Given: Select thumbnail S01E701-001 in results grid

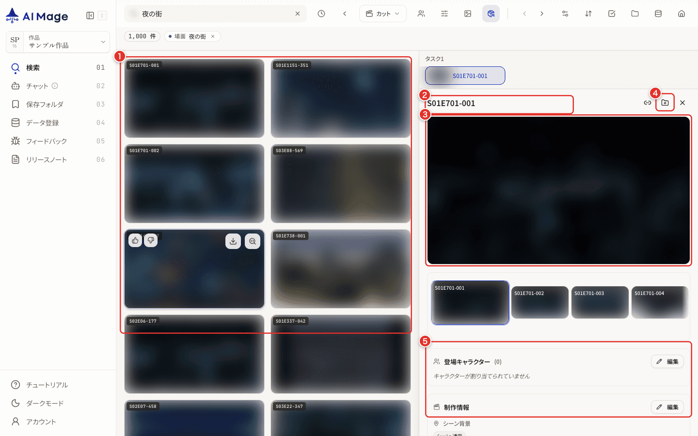Looking at the screenshot, I should click(194, 98).
